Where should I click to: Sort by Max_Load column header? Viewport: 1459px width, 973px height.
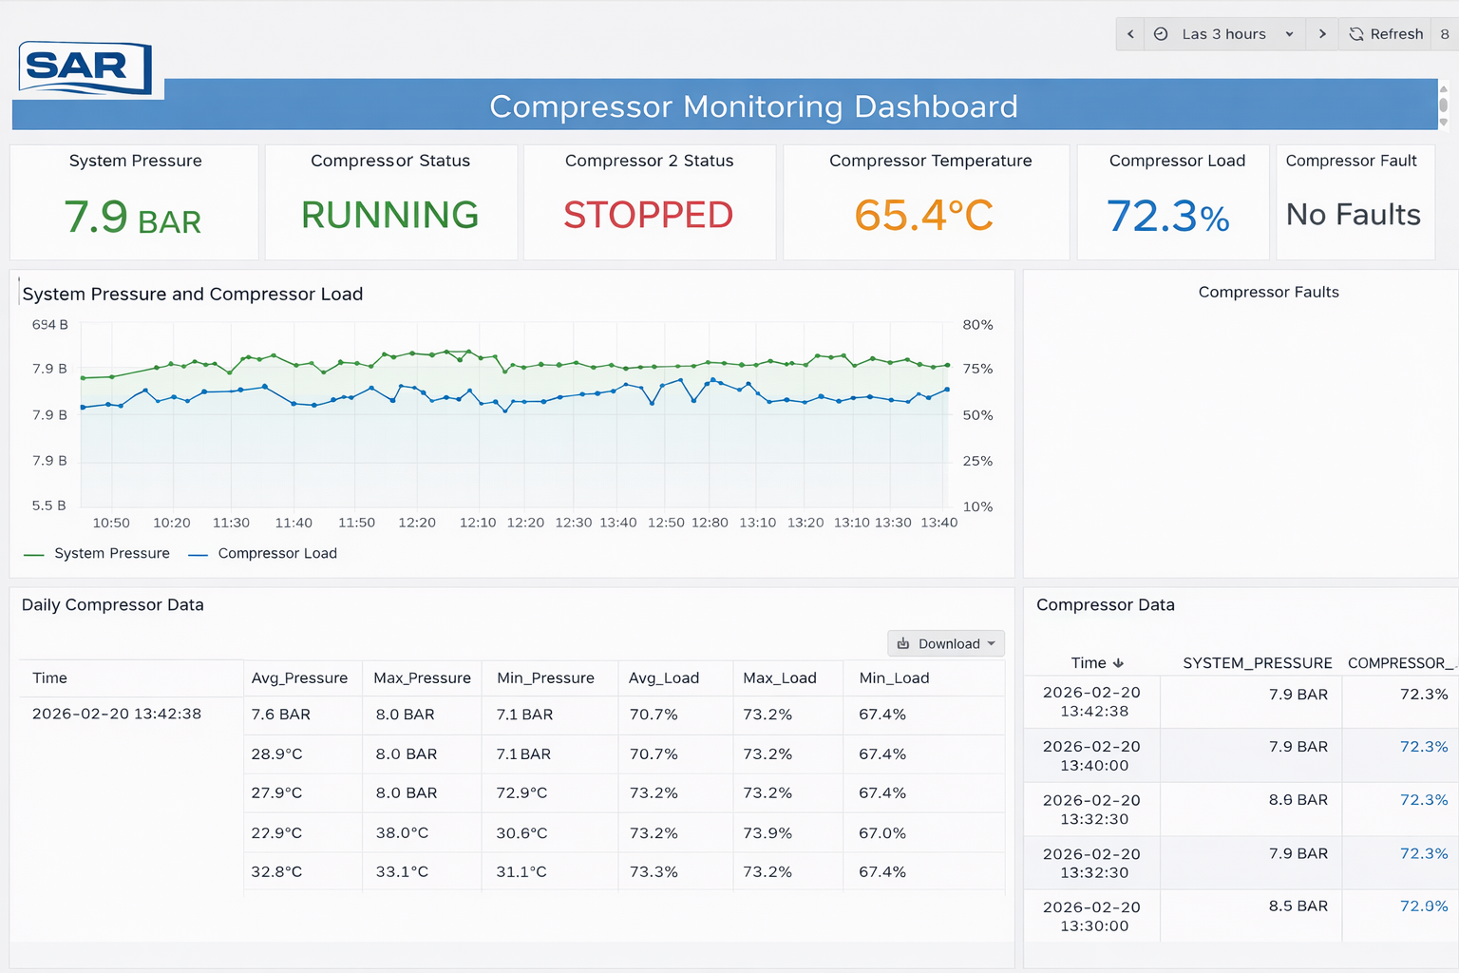pyautogui.click(x=779, y=678)
